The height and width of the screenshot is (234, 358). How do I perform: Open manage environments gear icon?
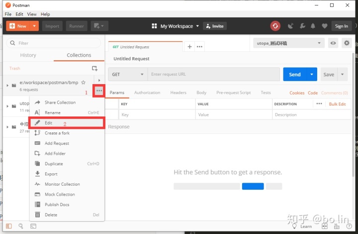click(x=347, y=43)
